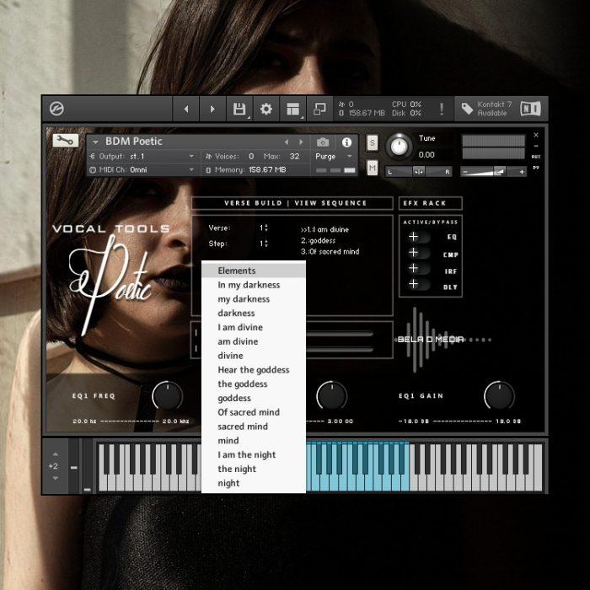Click sequence line '3: Of sacred mind'
The width and height of the screenshot is (590, 590).
pyautogui.click(x=330, y=252)
